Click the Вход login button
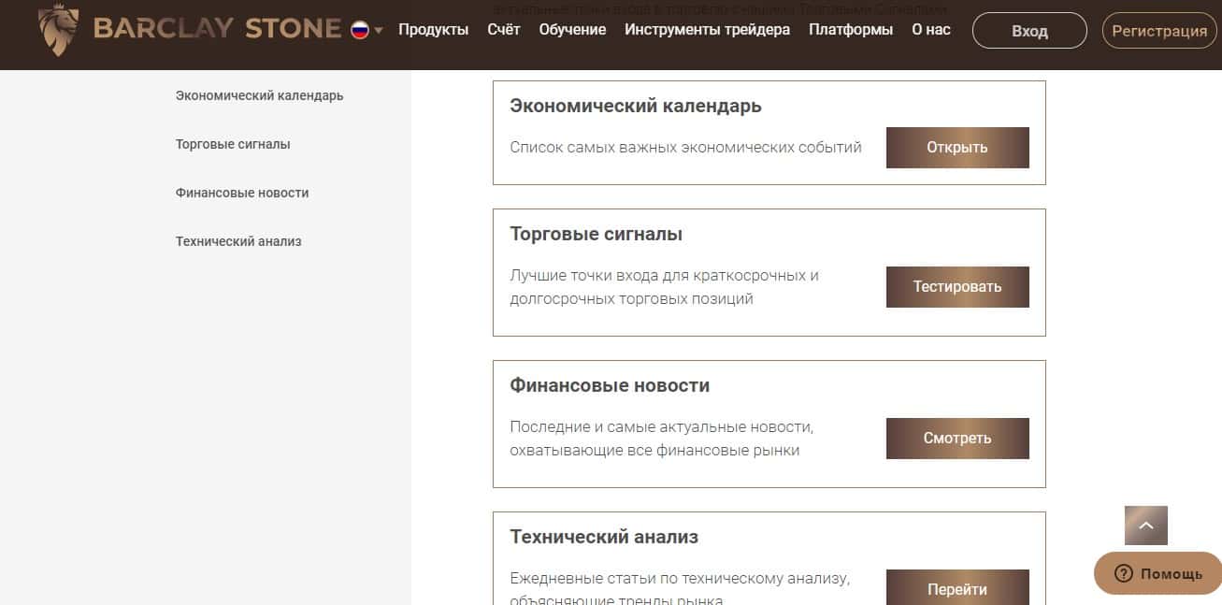 point(1029,31)
